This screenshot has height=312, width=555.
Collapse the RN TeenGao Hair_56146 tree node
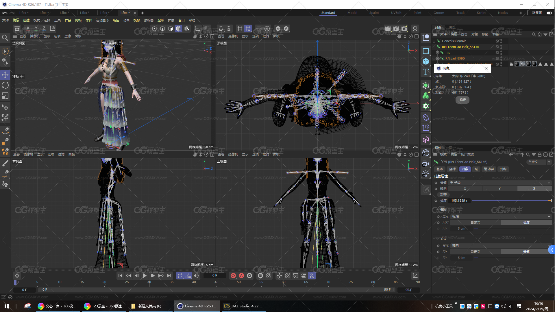click(x=434, y=47)
